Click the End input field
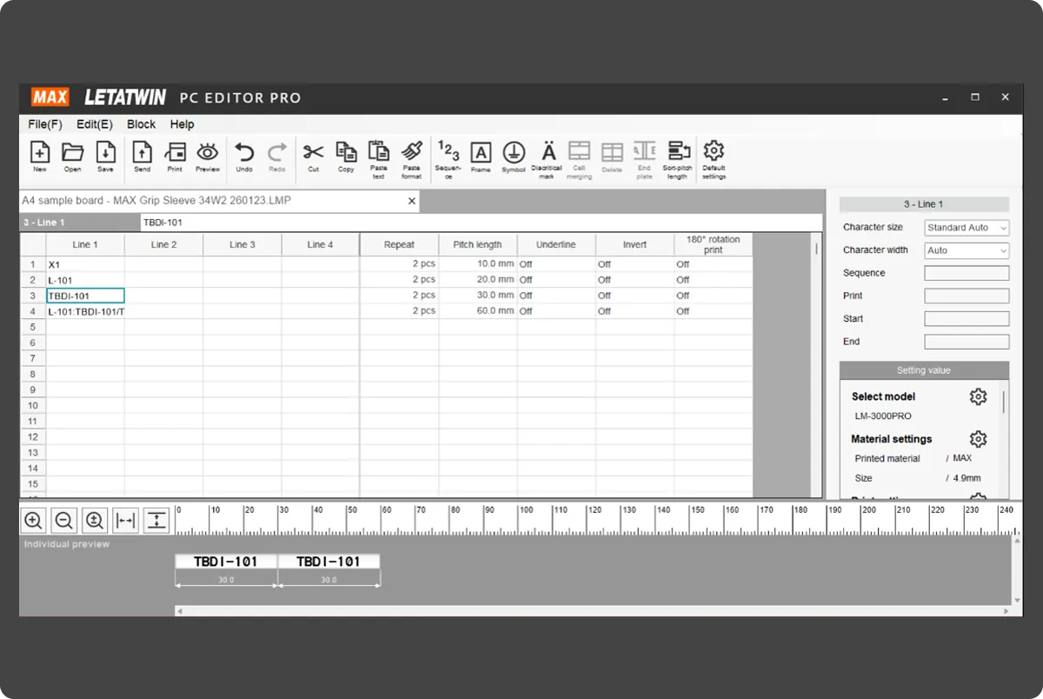This screenshot has width=1043, height=699. coord(967,342)
